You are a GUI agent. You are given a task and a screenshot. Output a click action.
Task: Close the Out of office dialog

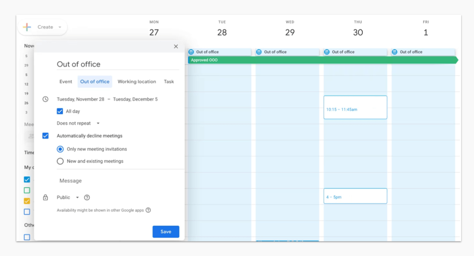176,46
